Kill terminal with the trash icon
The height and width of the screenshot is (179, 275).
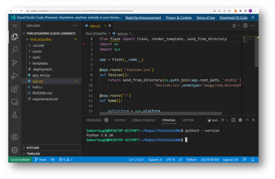pos(240,120)
